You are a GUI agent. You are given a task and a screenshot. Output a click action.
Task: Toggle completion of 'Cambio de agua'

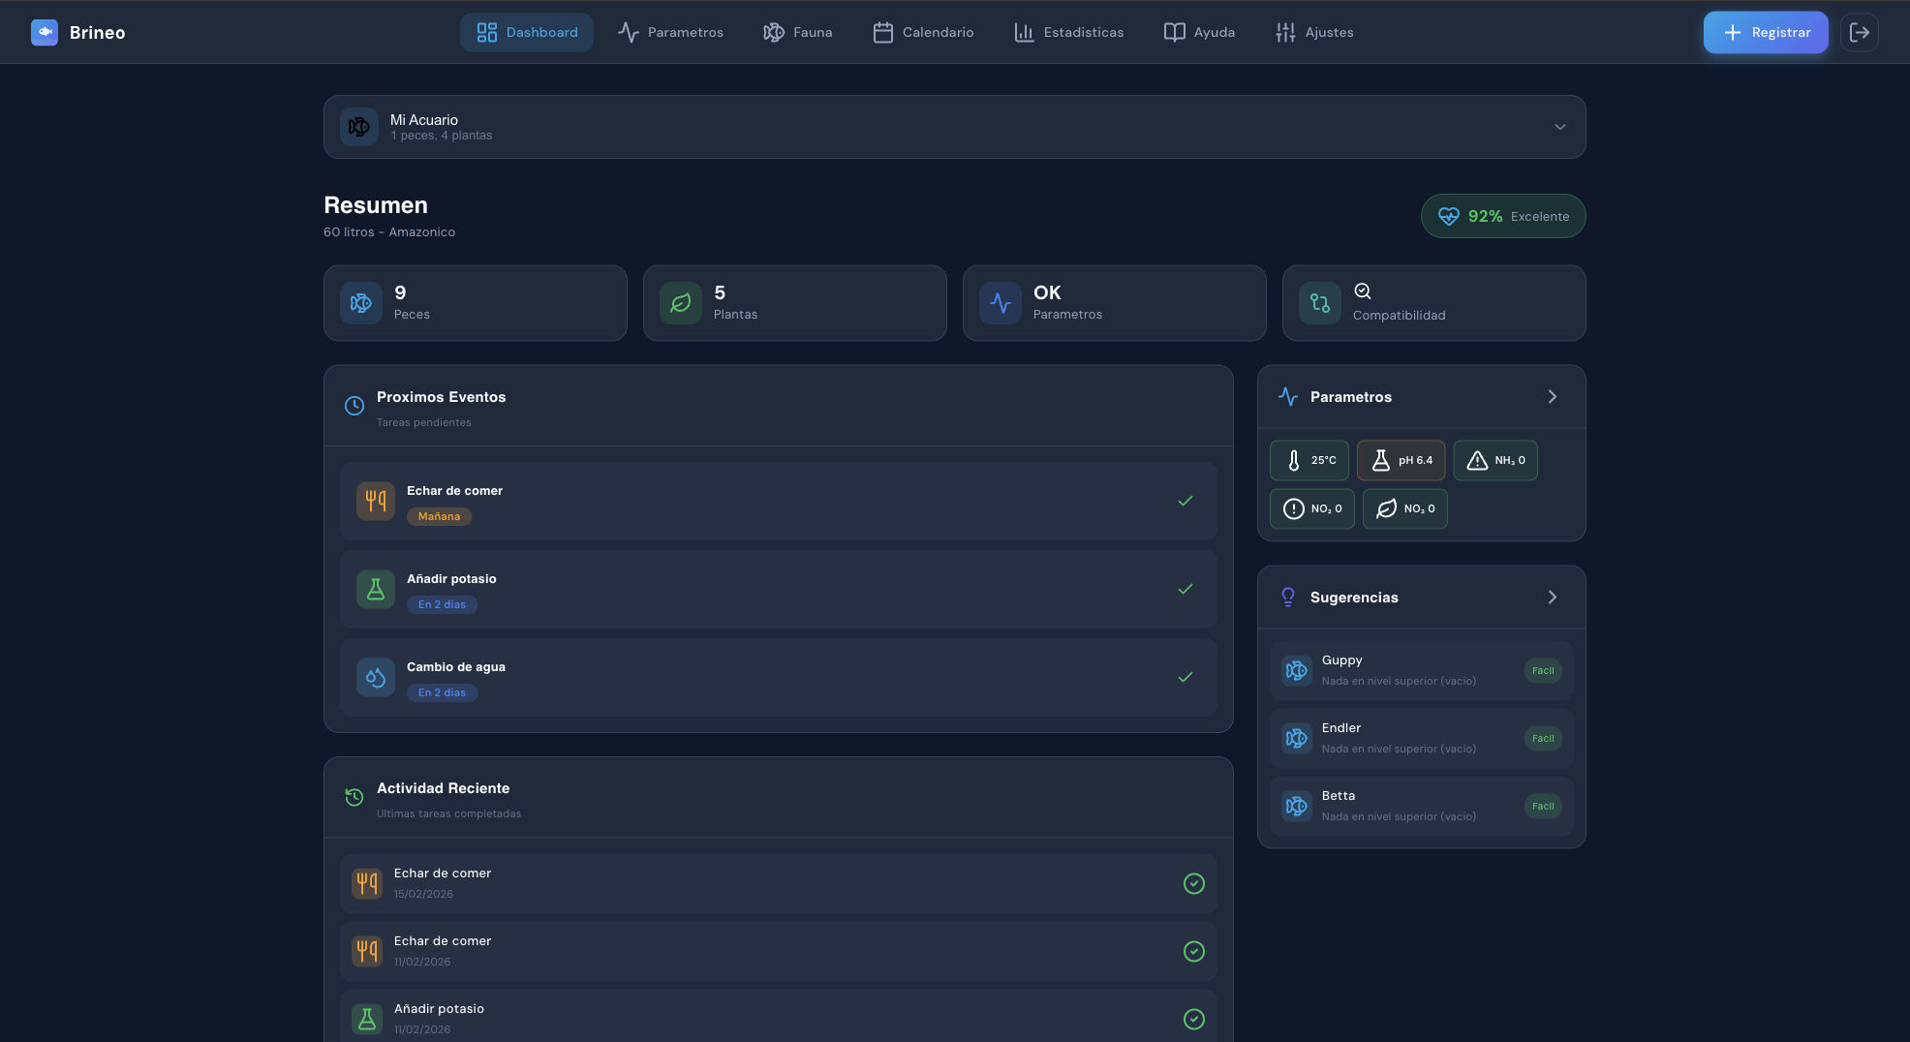click(1185, 678)
